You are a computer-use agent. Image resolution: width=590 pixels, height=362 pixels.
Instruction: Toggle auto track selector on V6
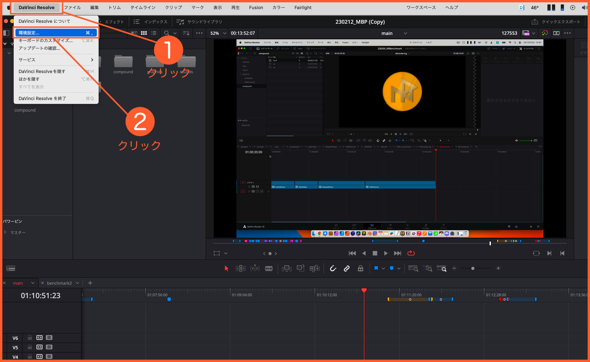pyautogui.click(x=39, y=338)
